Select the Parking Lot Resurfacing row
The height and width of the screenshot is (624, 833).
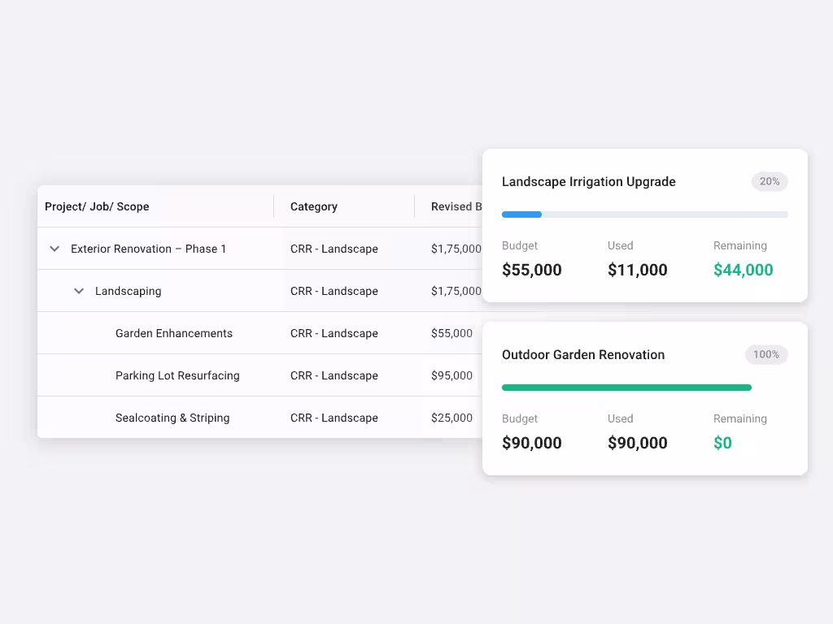coord(177,375)
